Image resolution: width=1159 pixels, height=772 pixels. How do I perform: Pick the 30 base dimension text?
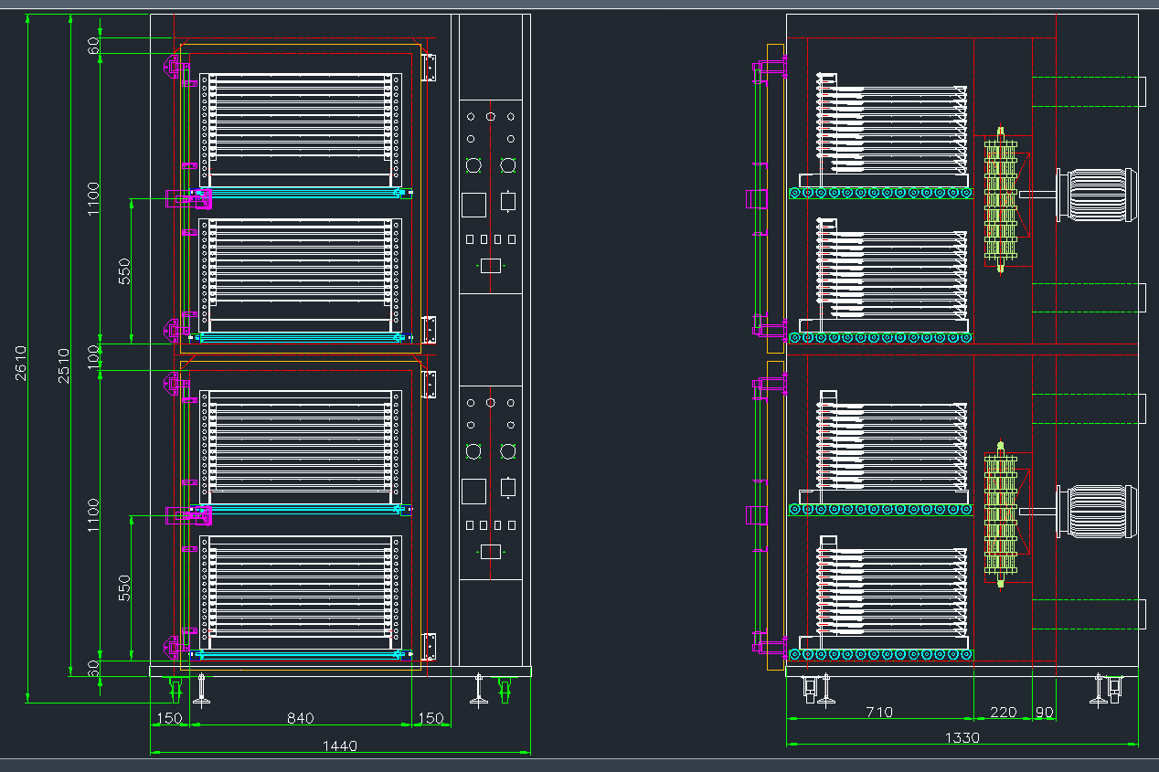click(x=93, y=669)
